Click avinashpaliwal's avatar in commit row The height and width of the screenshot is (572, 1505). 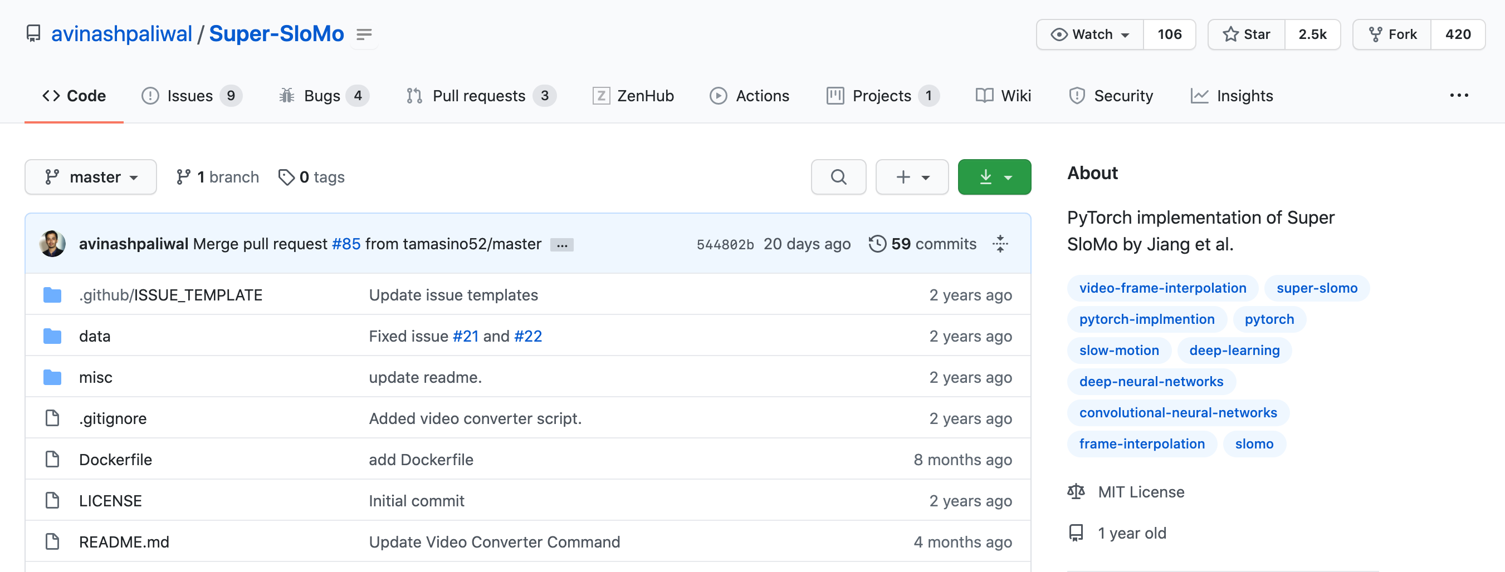(52, 244)
